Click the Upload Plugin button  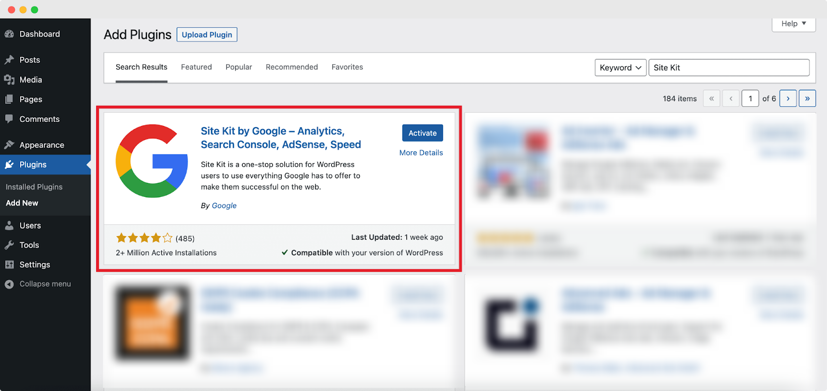[207, 35]
